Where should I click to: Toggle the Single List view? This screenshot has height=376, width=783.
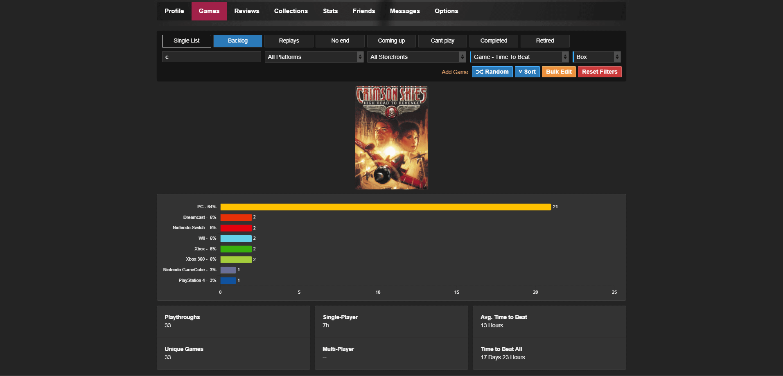(x=186, y=41)
